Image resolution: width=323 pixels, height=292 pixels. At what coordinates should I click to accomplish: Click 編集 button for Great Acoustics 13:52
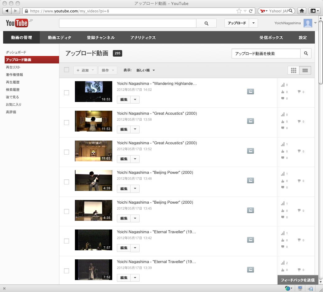click(x=124, y=159)
